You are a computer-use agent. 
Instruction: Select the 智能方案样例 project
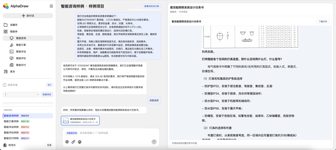pyautogui.click(x=28, y=121)
